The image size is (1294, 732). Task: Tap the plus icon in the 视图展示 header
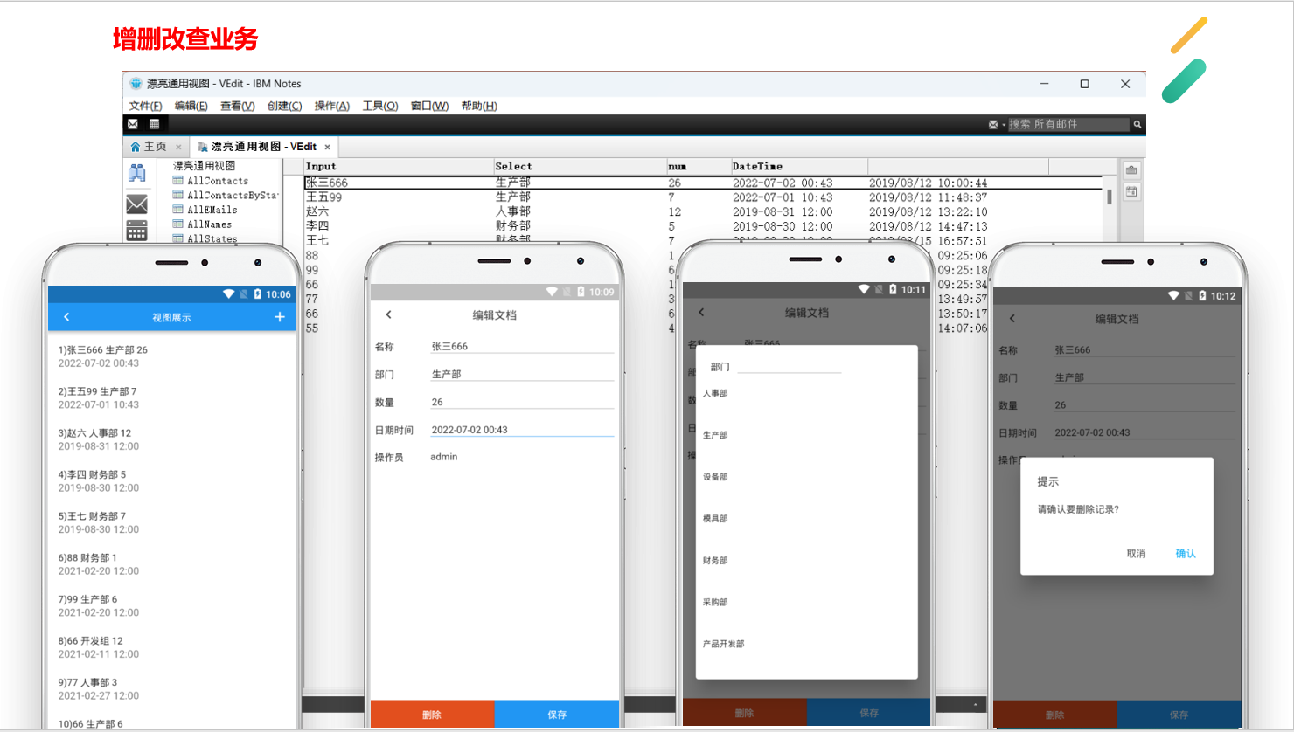[279, 317]
